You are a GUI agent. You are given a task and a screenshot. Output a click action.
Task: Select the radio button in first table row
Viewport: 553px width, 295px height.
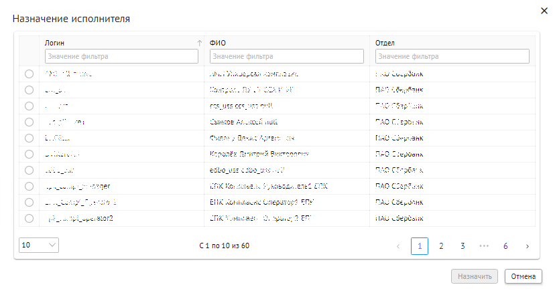point(29,74)
